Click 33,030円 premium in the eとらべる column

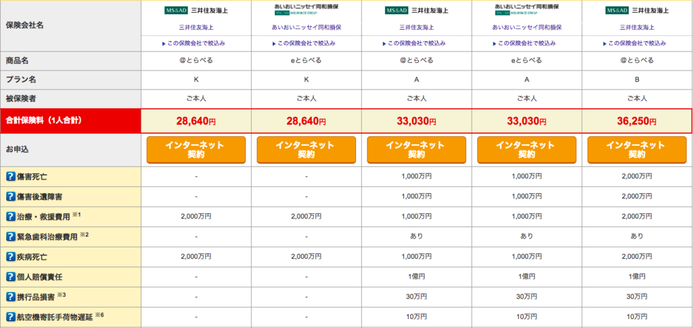point(527,121)
